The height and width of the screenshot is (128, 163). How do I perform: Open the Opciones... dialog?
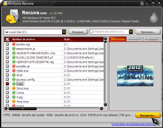coord(148,32)
